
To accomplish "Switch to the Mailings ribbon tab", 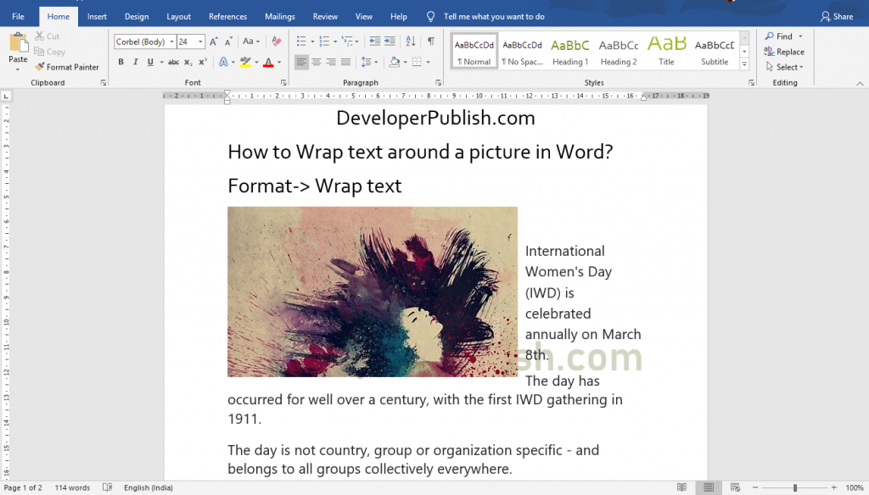I will [x=279, y=15].
